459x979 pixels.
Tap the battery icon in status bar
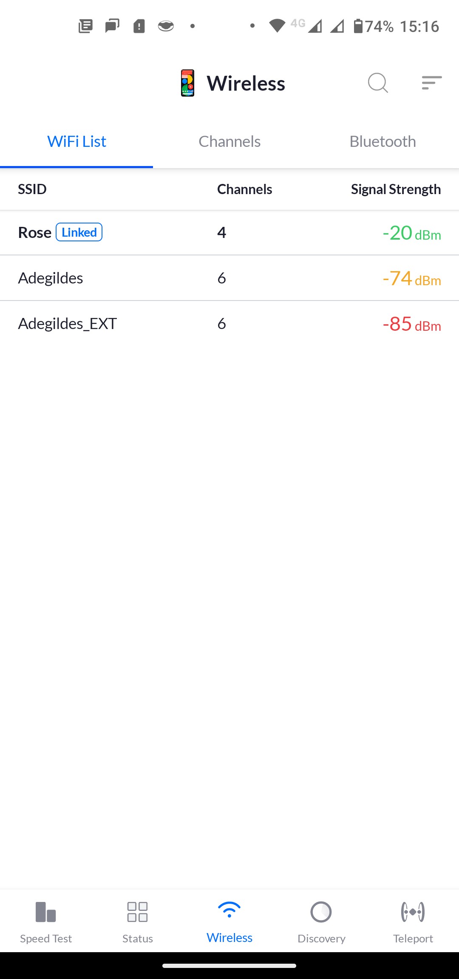358,26
